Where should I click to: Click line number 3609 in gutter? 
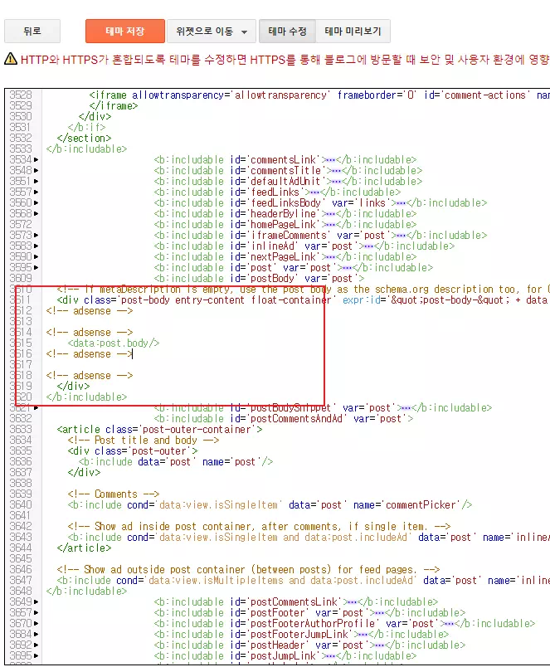[x=21, y=279]
